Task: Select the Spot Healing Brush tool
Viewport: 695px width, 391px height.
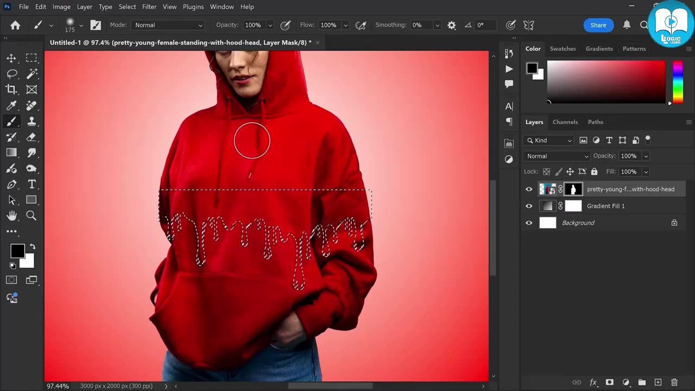Action: (x=31, y=105)
